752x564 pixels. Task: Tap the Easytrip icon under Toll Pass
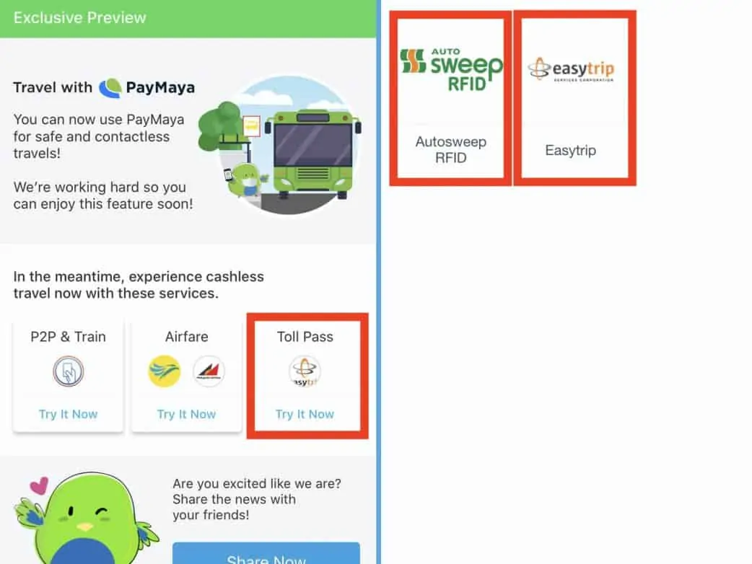(305, 371)
